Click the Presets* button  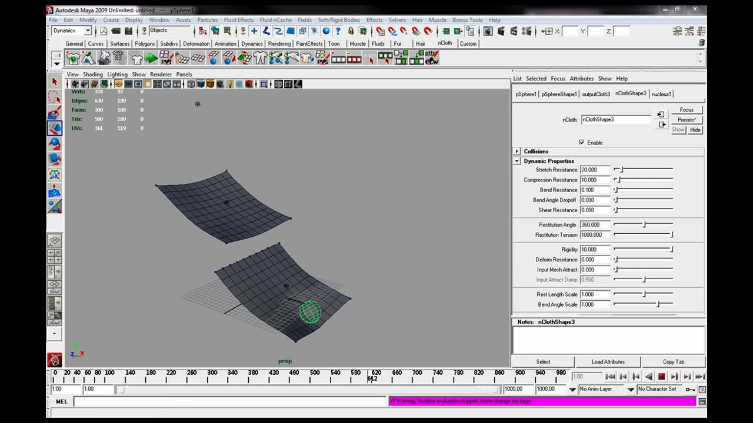point(687,120)
